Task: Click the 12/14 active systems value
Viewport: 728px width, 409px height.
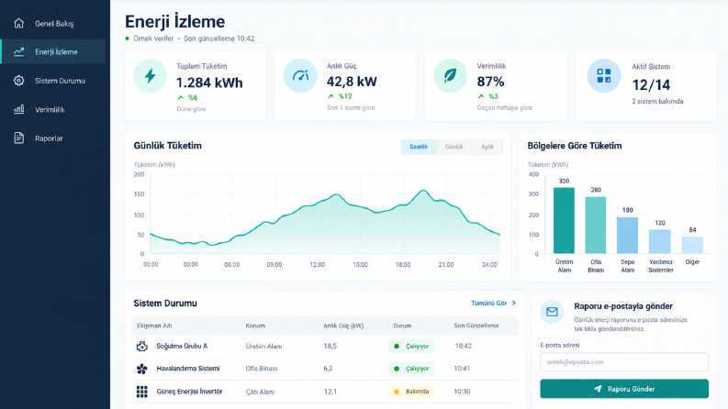Action: point(651,85)
